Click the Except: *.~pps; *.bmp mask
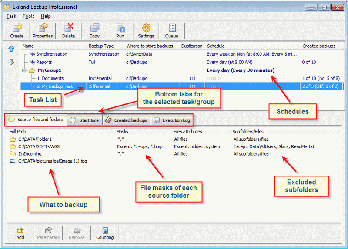Image resolution: width=348 pixels, height=249 pixels. coord(140,146)
